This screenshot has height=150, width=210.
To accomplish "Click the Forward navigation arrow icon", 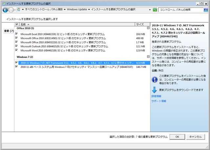I will [x=11, y=10].
